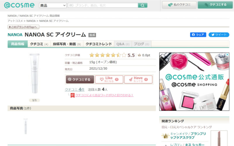Click the 5.5 rating score
This screenshot has width=234, height=146.
pyautogui.click(x=131, y=55)
